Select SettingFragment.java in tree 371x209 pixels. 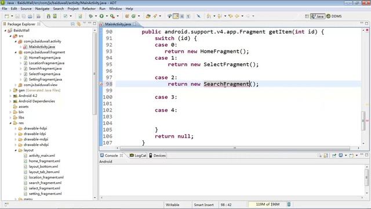[45, 80]
